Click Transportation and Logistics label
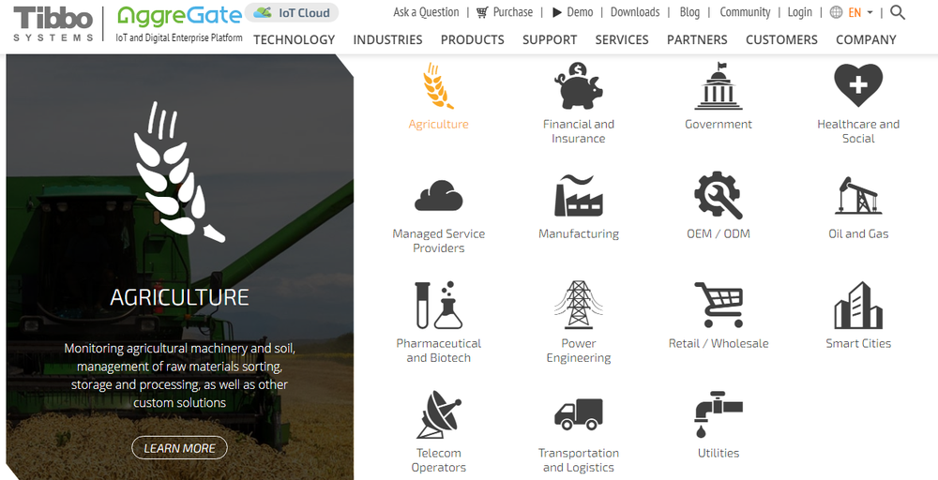938x480 pixels. pos(579,460)
